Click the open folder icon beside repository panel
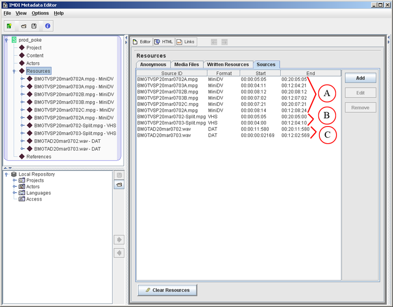This screenshot has width=393, height=307. click(x=118, y=185)
